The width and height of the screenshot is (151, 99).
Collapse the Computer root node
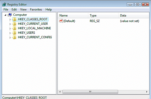[x=5, y=15]
